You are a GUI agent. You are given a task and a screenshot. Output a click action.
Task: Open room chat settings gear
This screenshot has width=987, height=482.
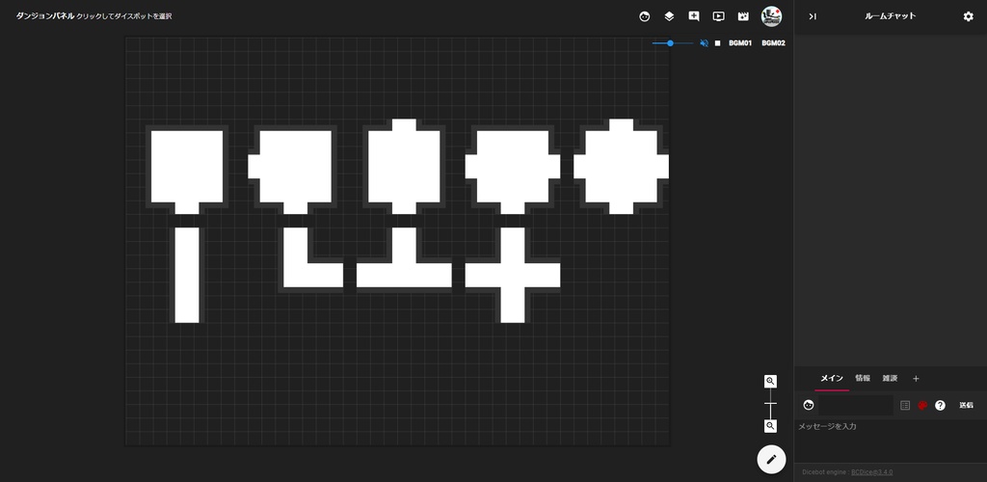pyautogui.click(x=968, y=16)
